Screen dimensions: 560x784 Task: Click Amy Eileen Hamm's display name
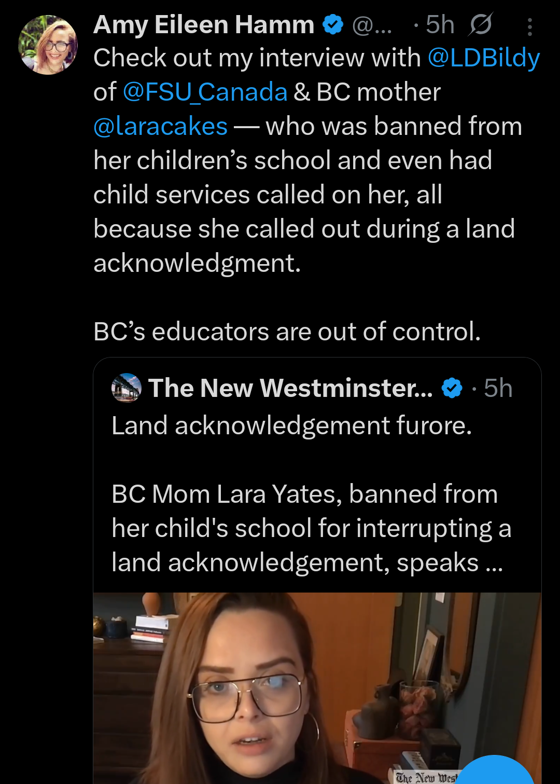pos(202,23)
